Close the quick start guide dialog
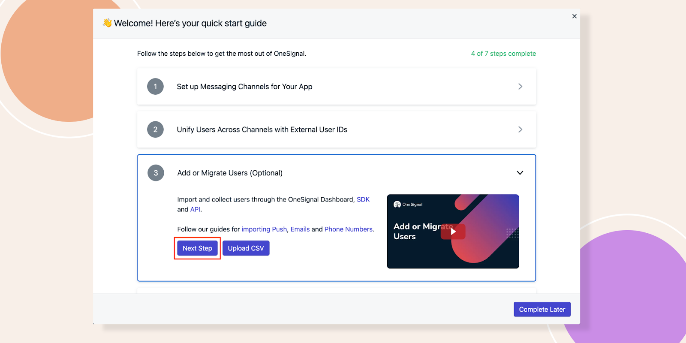The image size is (686, 343). point(574,16)
